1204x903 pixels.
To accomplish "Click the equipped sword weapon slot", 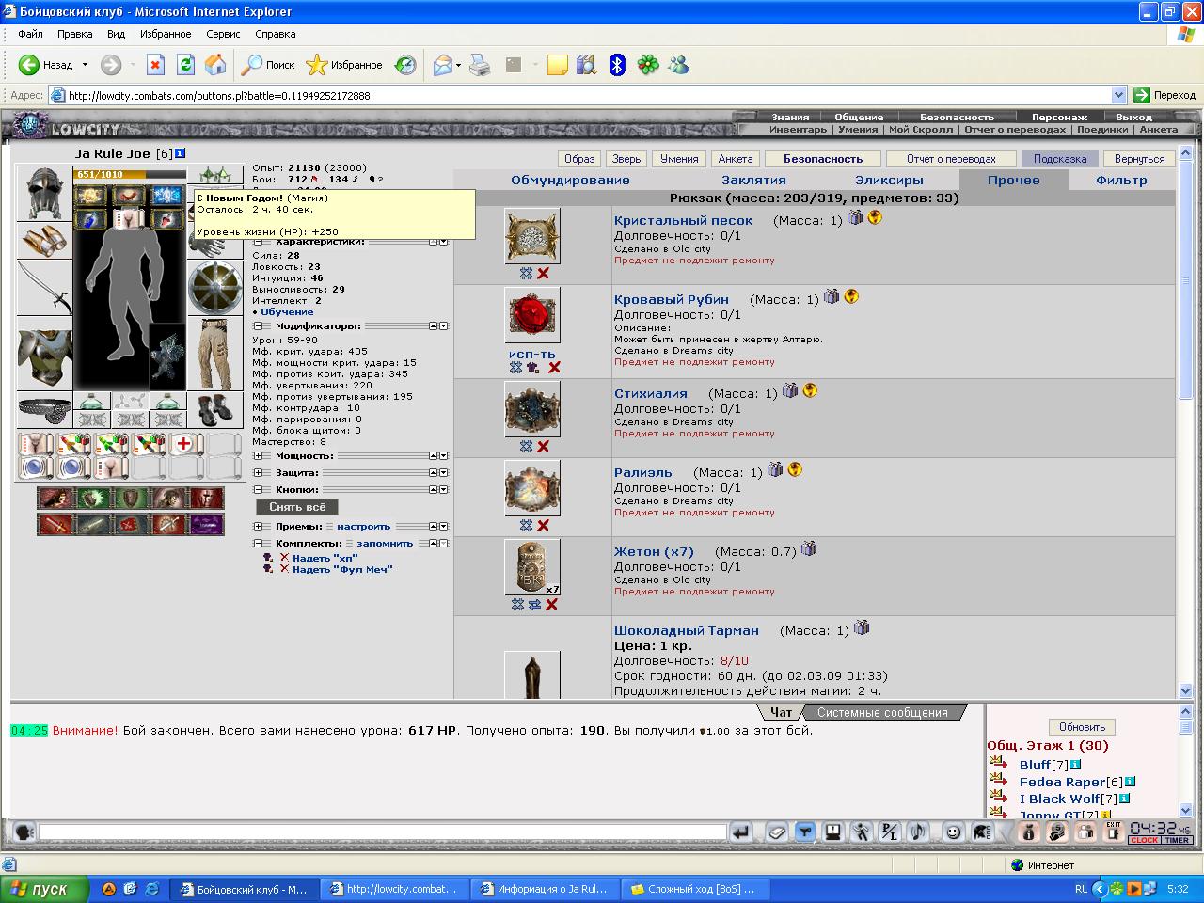I will point(44,288).
